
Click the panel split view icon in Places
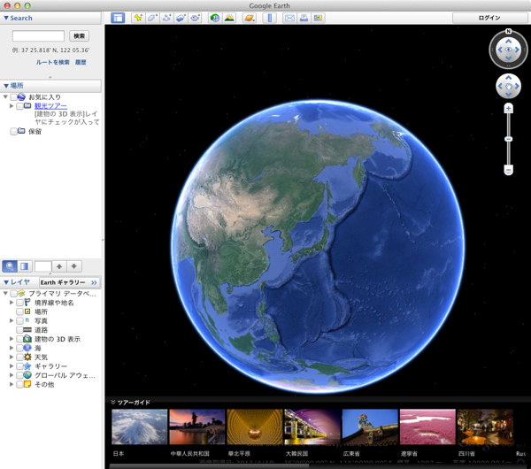(x=25, y=266)
